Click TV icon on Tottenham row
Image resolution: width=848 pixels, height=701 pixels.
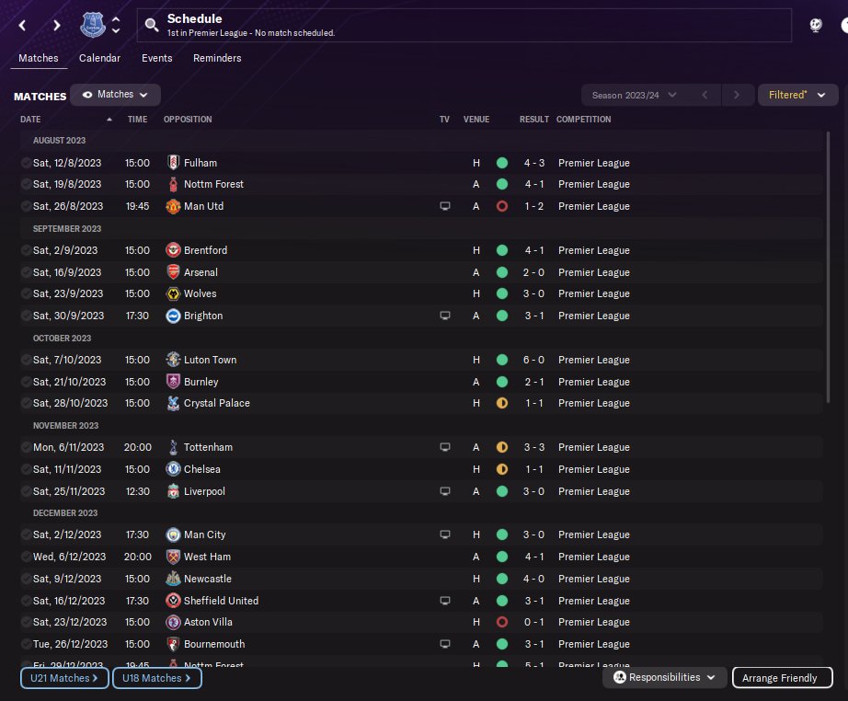(444, 447)
